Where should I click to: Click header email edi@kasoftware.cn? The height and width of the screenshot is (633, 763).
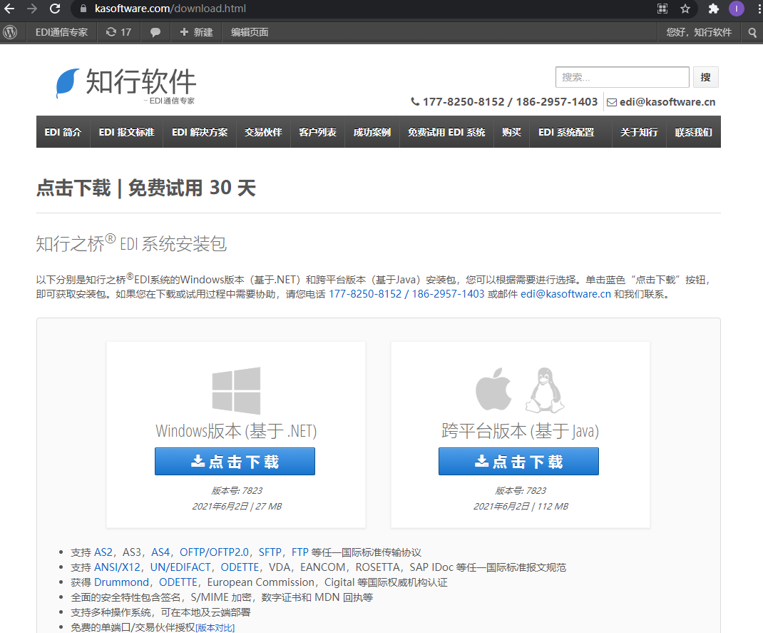click(667, 102)
